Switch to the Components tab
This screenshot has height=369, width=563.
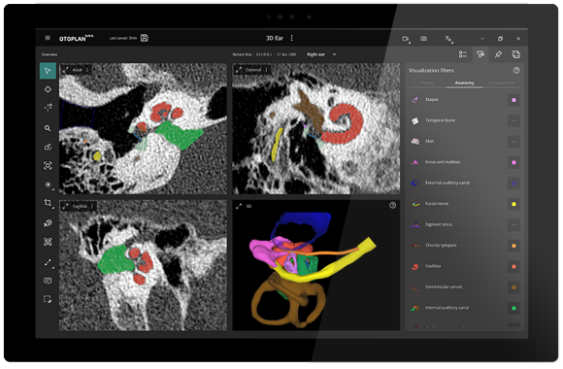[x=502, y=83]
